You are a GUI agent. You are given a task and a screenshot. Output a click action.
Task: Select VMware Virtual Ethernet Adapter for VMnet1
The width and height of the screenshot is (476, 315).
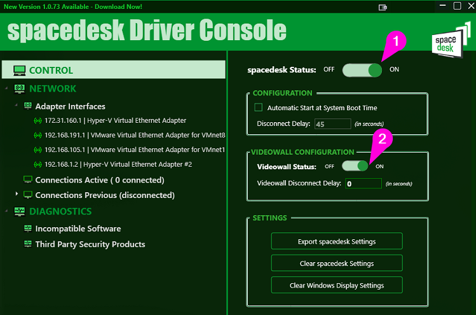click(135, 150)
